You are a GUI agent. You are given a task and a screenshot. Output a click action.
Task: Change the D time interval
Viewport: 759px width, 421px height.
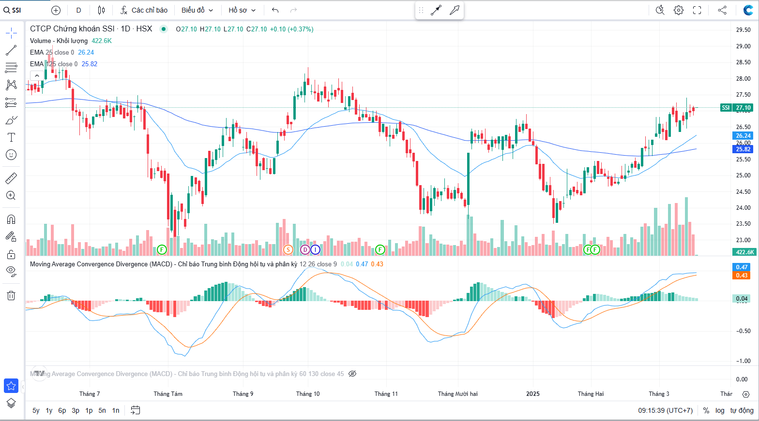[x=79, y=10]
